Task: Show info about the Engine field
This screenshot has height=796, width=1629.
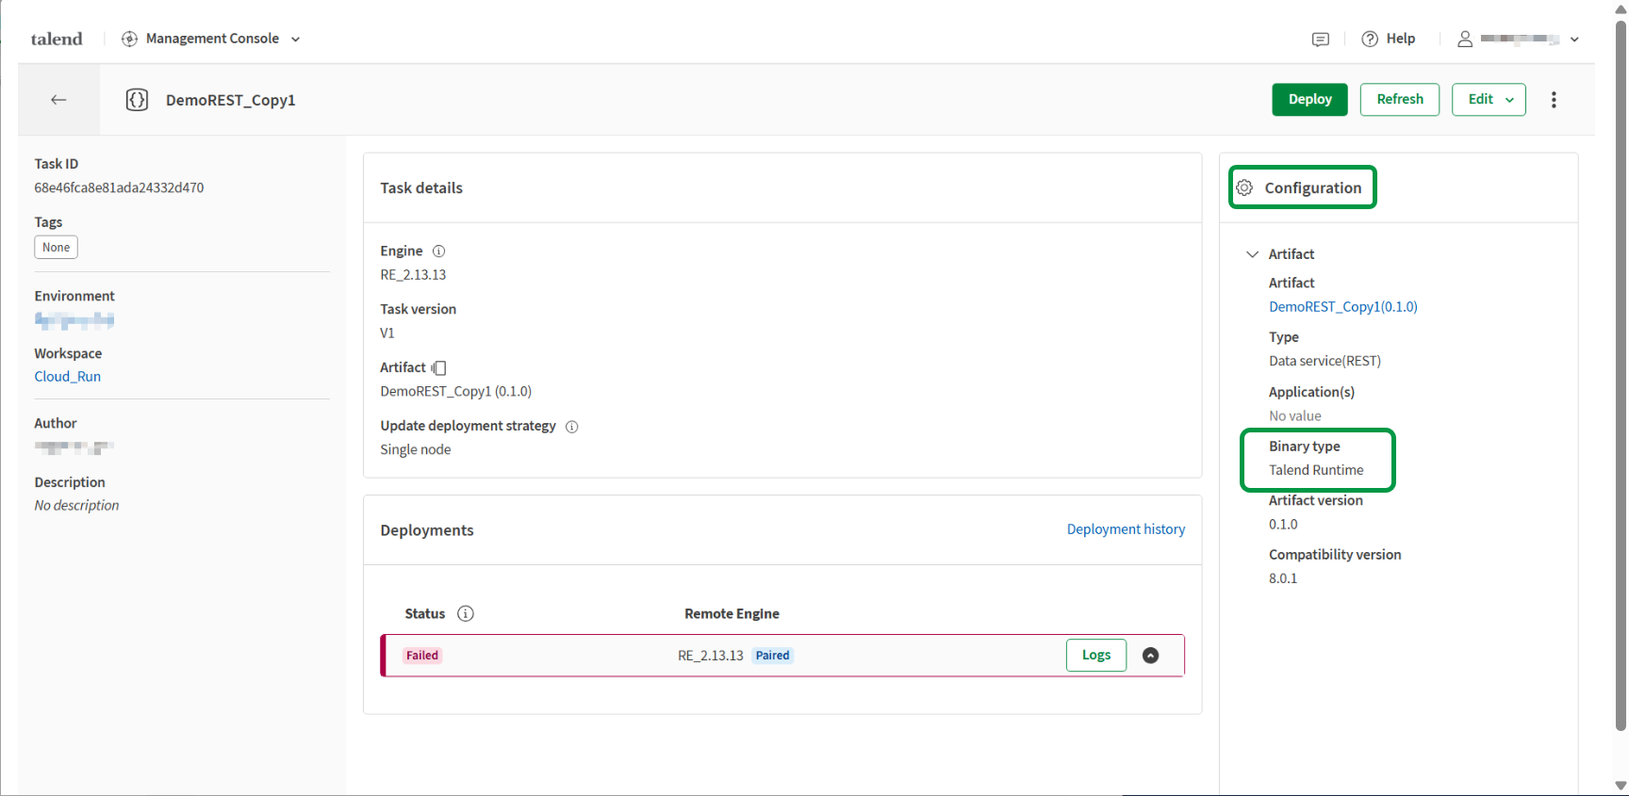Action: point(438,252)
